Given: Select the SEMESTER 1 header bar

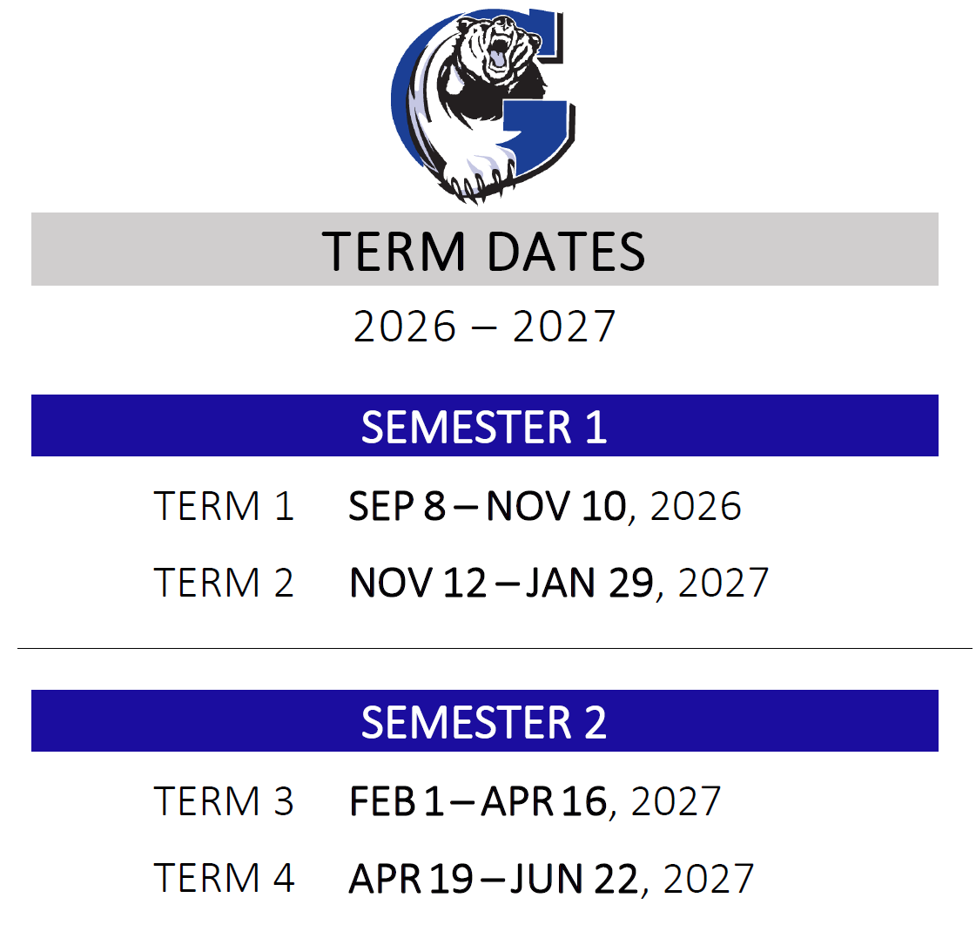Looking at the screenshot, I should pyautogui.click(x=484, y=426).
